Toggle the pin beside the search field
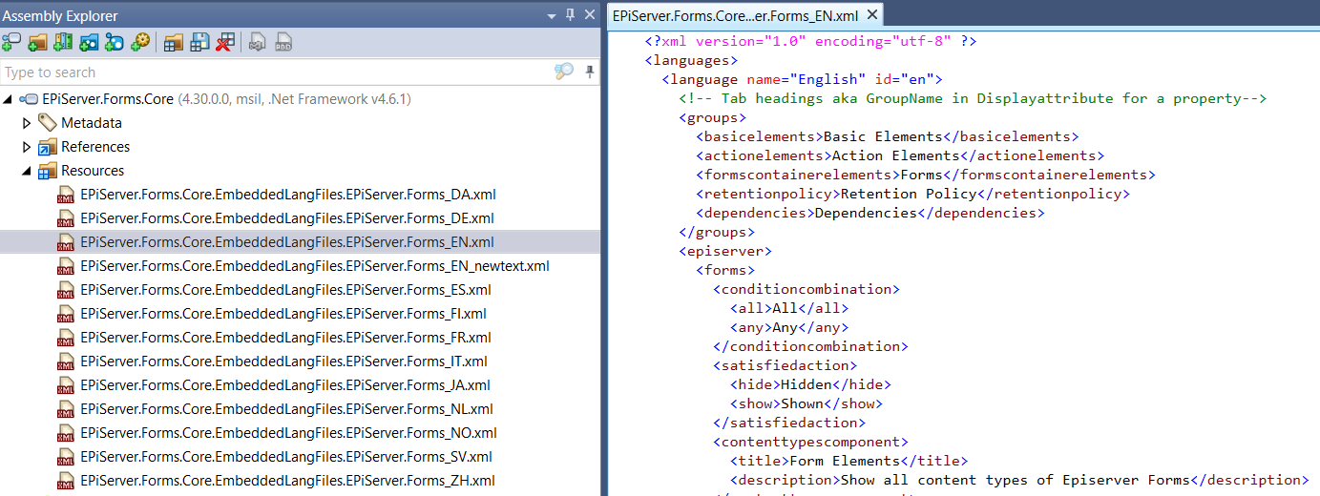Viewport: 1320px width, 496px height. pos(590,72)
